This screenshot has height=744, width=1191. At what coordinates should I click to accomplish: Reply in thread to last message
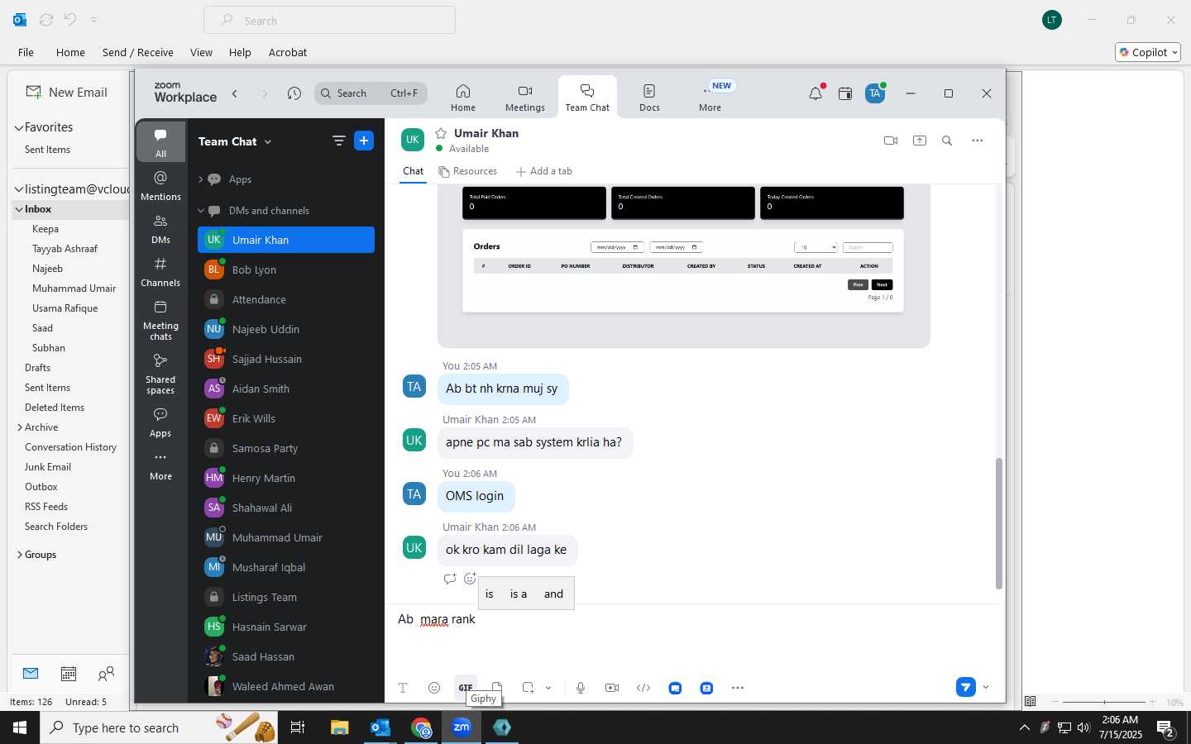point(450,579)
